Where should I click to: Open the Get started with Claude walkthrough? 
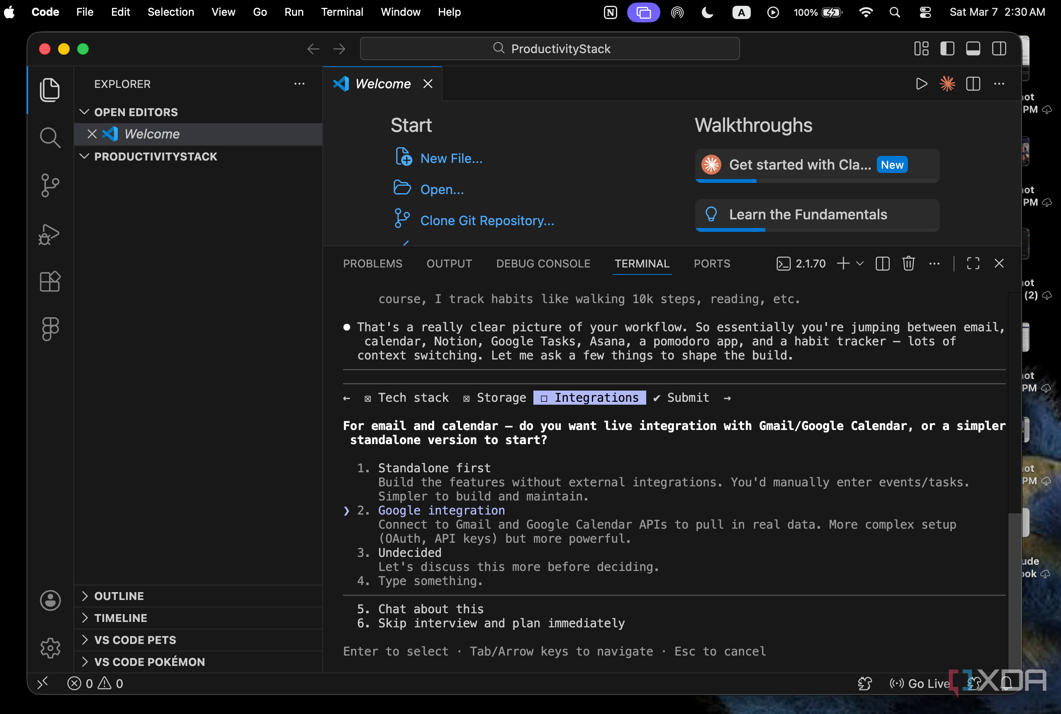point(817,165)
